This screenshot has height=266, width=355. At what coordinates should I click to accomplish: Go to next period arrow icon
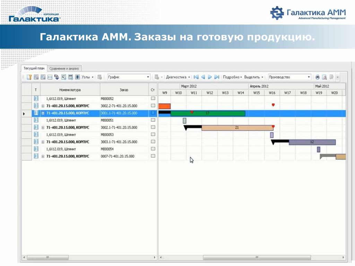[210, 77]
